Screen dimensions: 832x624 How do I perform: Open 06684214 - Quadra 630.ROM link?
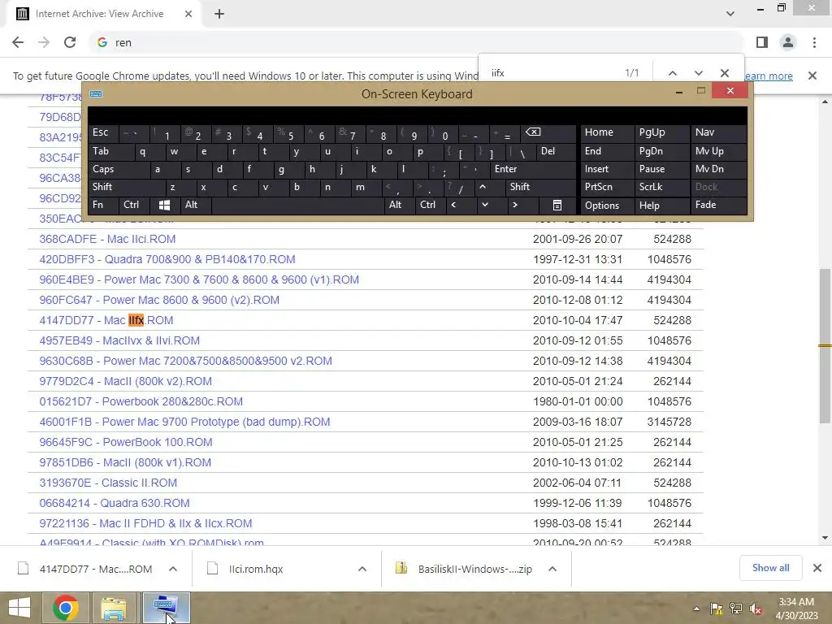[x=114, y=503]
